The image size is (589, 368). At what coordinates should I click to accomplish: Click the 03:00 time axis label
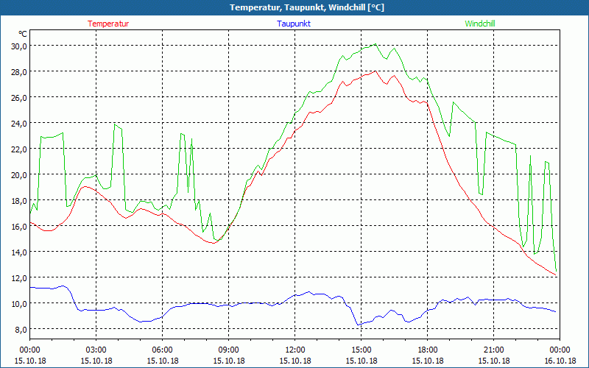pos(96,350)
